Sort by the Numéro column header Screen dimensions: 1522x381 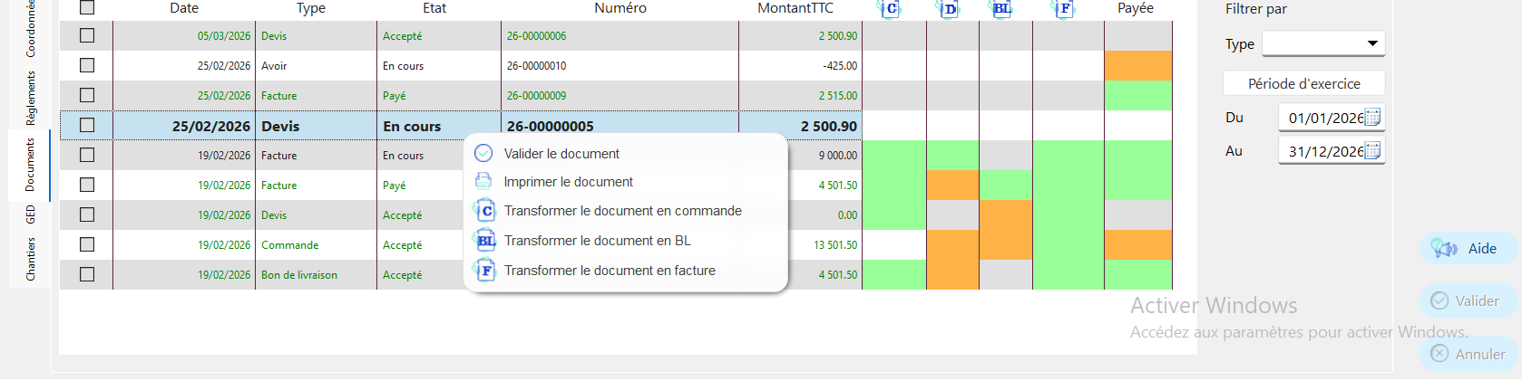click(x=620, y=8)
